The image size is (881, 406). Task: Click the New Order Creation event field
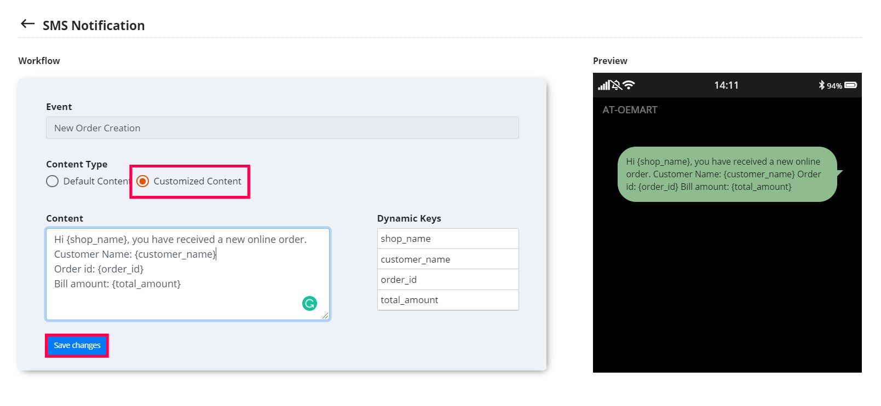point(282,127)
